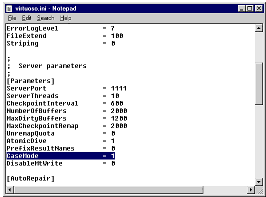Click the DisableMtWrite setting name

point(35,163)
